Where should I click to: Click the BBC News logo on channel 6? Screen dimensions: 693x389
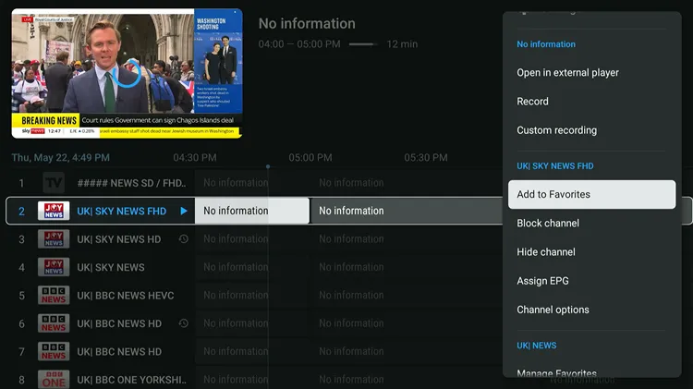54,323
